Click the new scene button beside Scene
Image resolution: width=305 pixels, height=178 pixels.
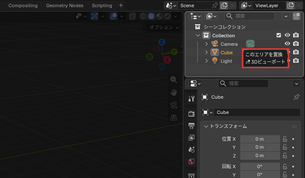click(224, 6)
